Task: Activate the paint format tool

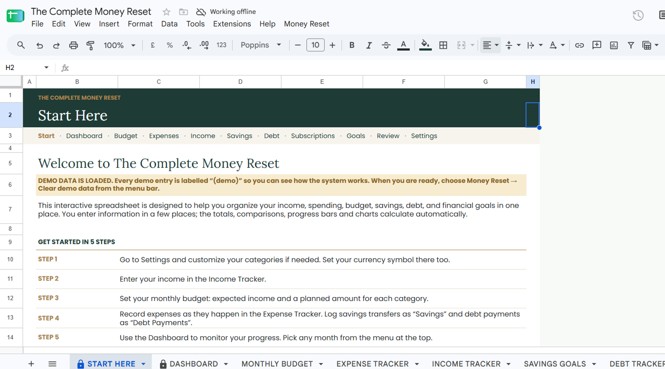Action: pyautogui.click(x=90, y=45)
